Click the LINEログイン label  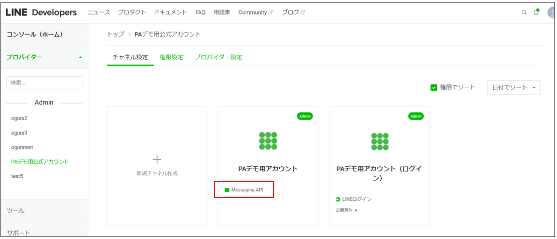pyautogui.click(x=357, y=199)
